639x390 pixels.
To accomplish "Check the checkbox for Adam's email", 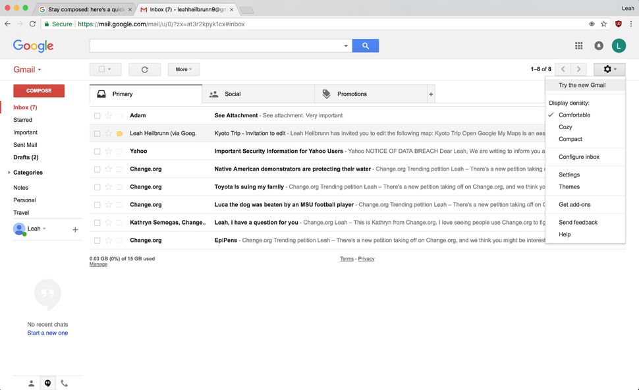I will 97,115.
